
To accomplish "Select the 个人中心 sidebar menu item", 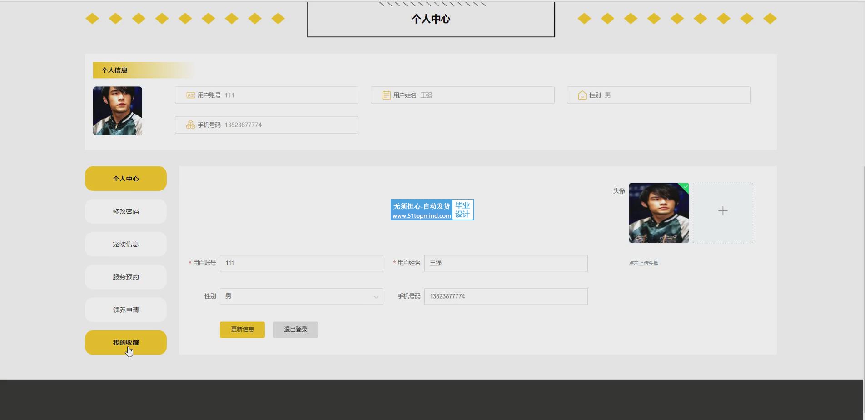I will tap(126, 179).
